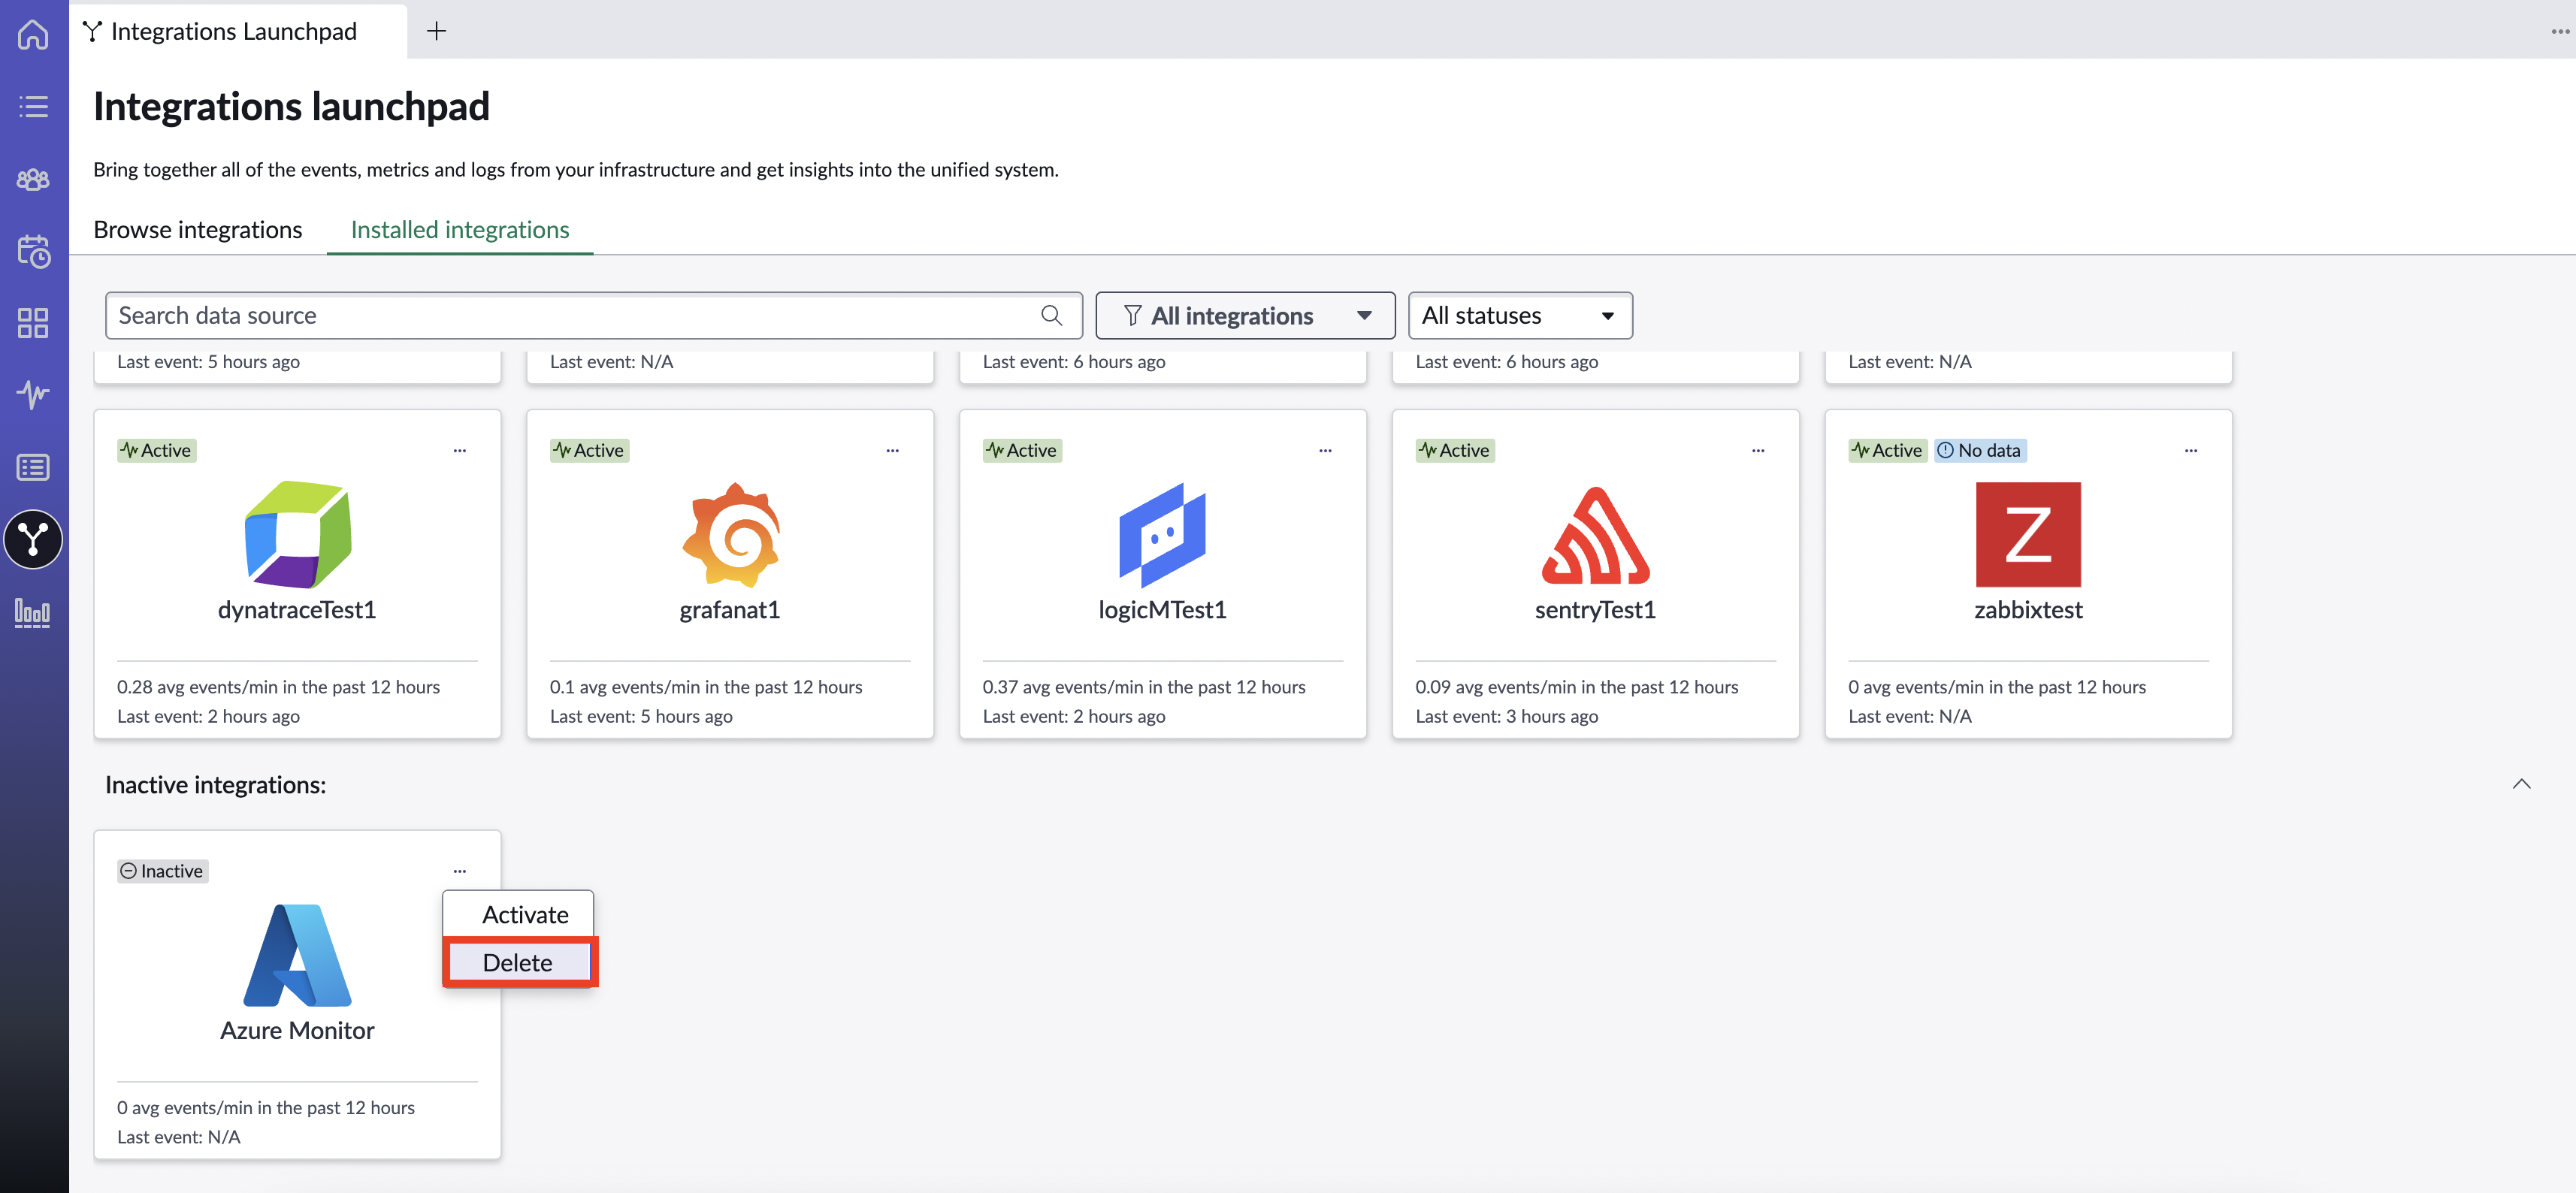Screen dimensions: 2576x1193
Task: Open dynatraceTest1 card options menu
Action: click(460, 451)
